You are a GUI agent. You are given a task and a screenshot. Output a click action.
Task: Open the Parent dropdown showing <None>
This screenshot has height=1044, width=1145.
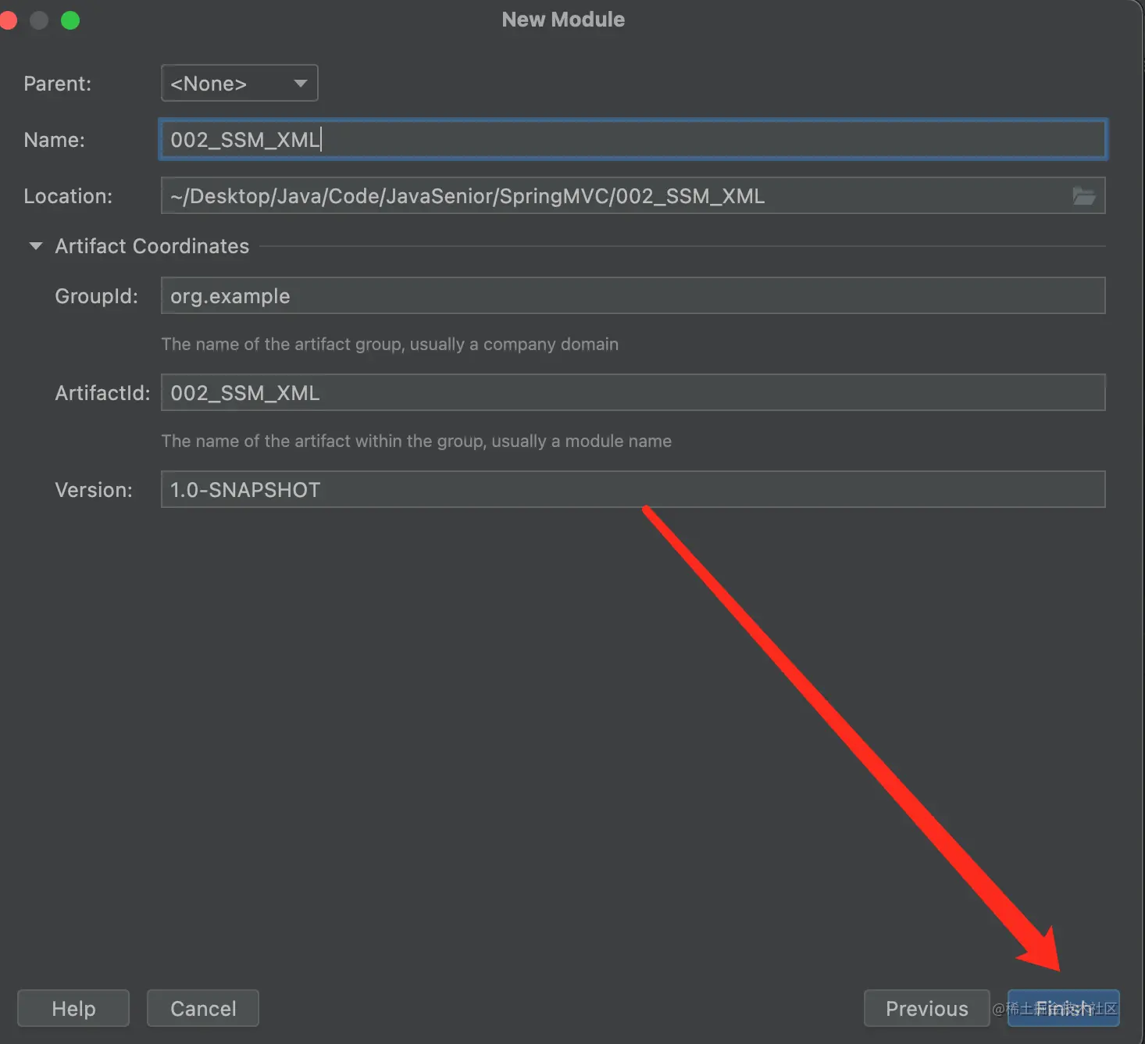(239, 83)
